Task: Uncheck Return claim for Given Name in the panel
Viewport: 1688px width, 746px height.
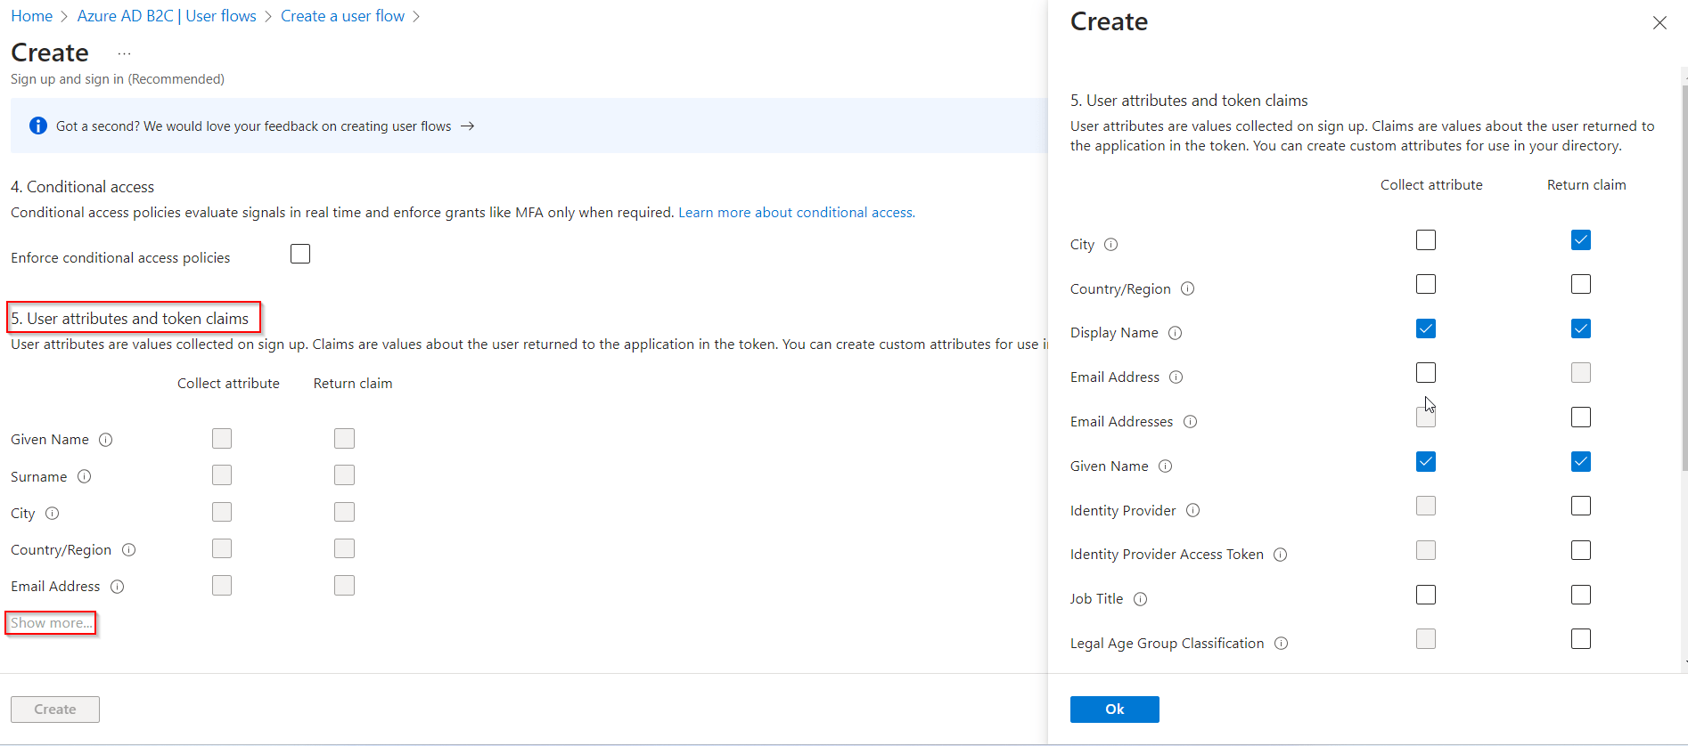Action: click(1581, 462)
